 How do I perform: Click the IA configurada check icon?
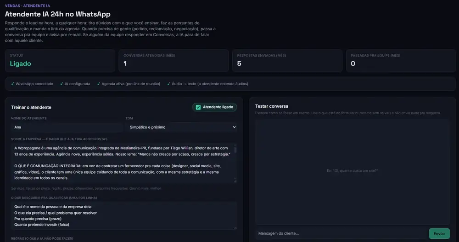[x=62, y=84]
